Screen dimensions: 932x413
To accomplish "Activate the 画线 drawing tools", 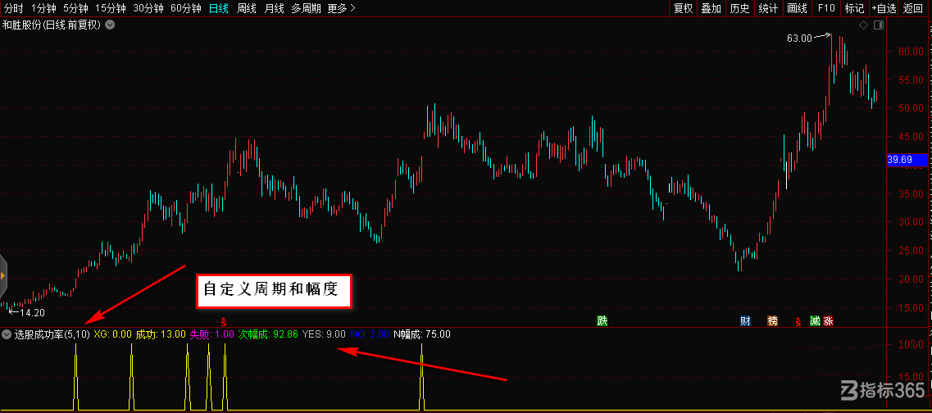I will [x=797, y=8].
